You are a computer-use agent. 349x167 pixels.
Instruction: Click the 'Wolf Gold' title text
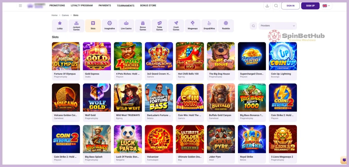[90, 115]
